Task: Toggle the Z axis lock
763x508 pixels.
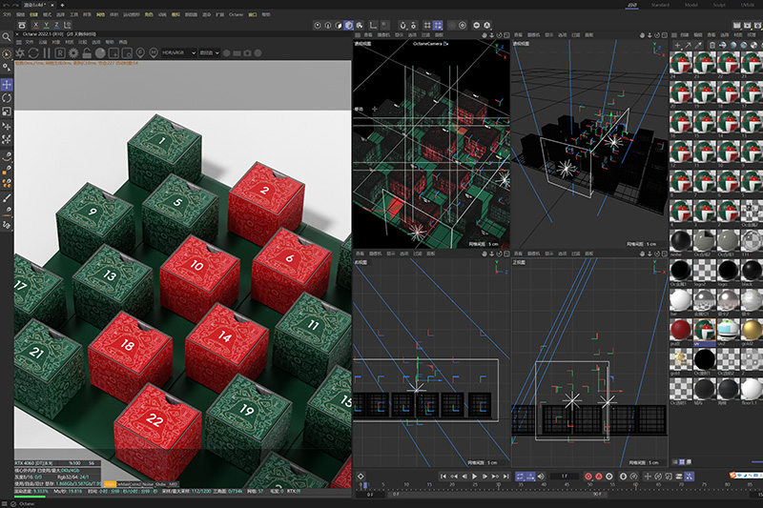Action: click(x=56, y=25)
